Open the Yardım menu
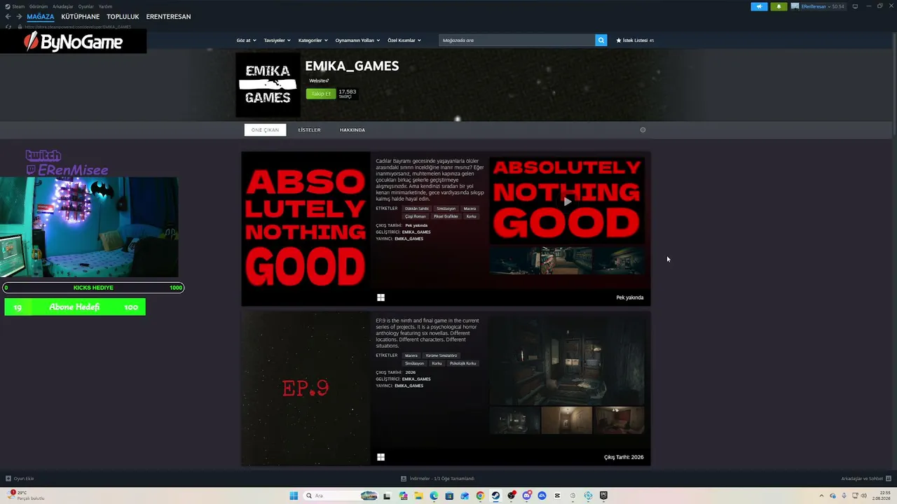The image size is (897, 504). (x=105, y=6)
